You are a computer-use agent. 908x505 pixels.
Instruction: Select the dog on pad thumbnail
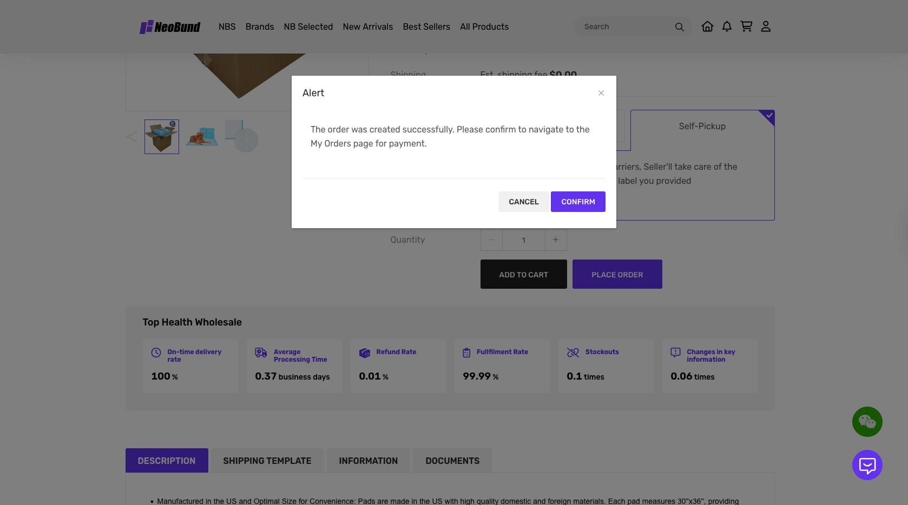click(x=202, y=137)
